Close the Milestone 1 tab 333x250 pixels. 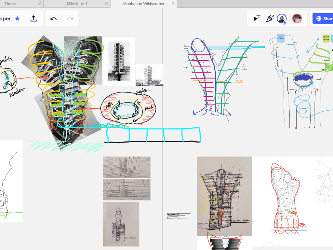106,4
